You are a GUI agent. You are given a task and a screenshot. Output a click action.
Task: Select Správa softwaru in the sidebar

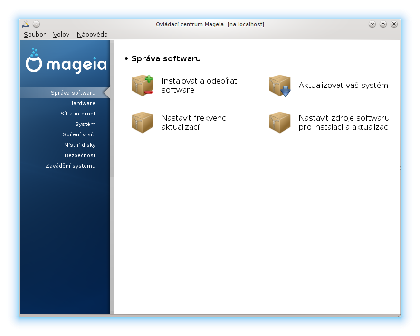point(65,93)
